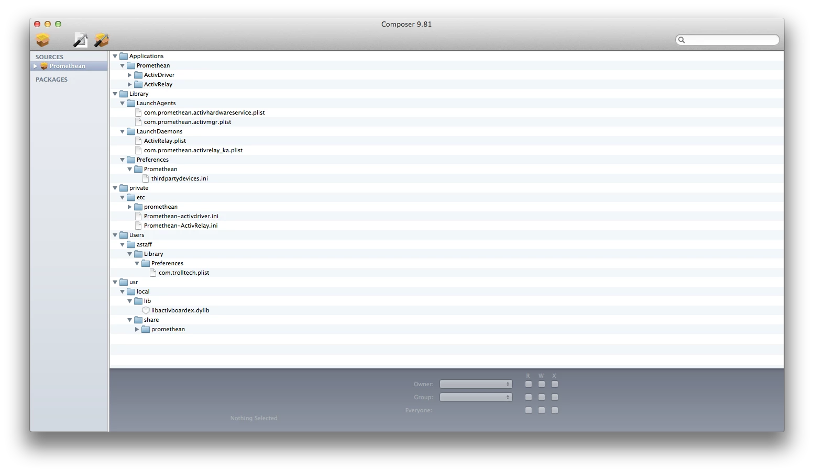This screenshot has width=814, height=473.
Task: Select the astaff folder icon
Action: pos(131,244)
